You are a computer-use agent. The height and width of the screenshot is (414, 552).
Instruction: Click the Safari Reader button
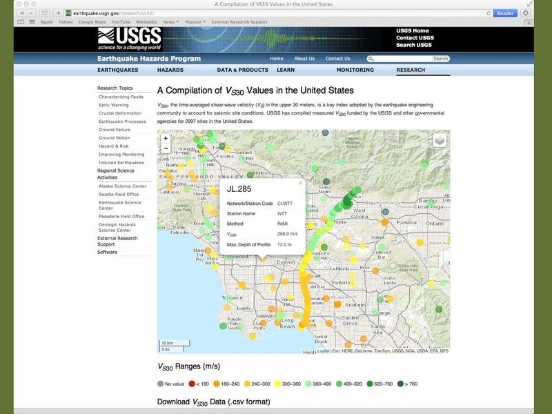click(x=505, y=13)
